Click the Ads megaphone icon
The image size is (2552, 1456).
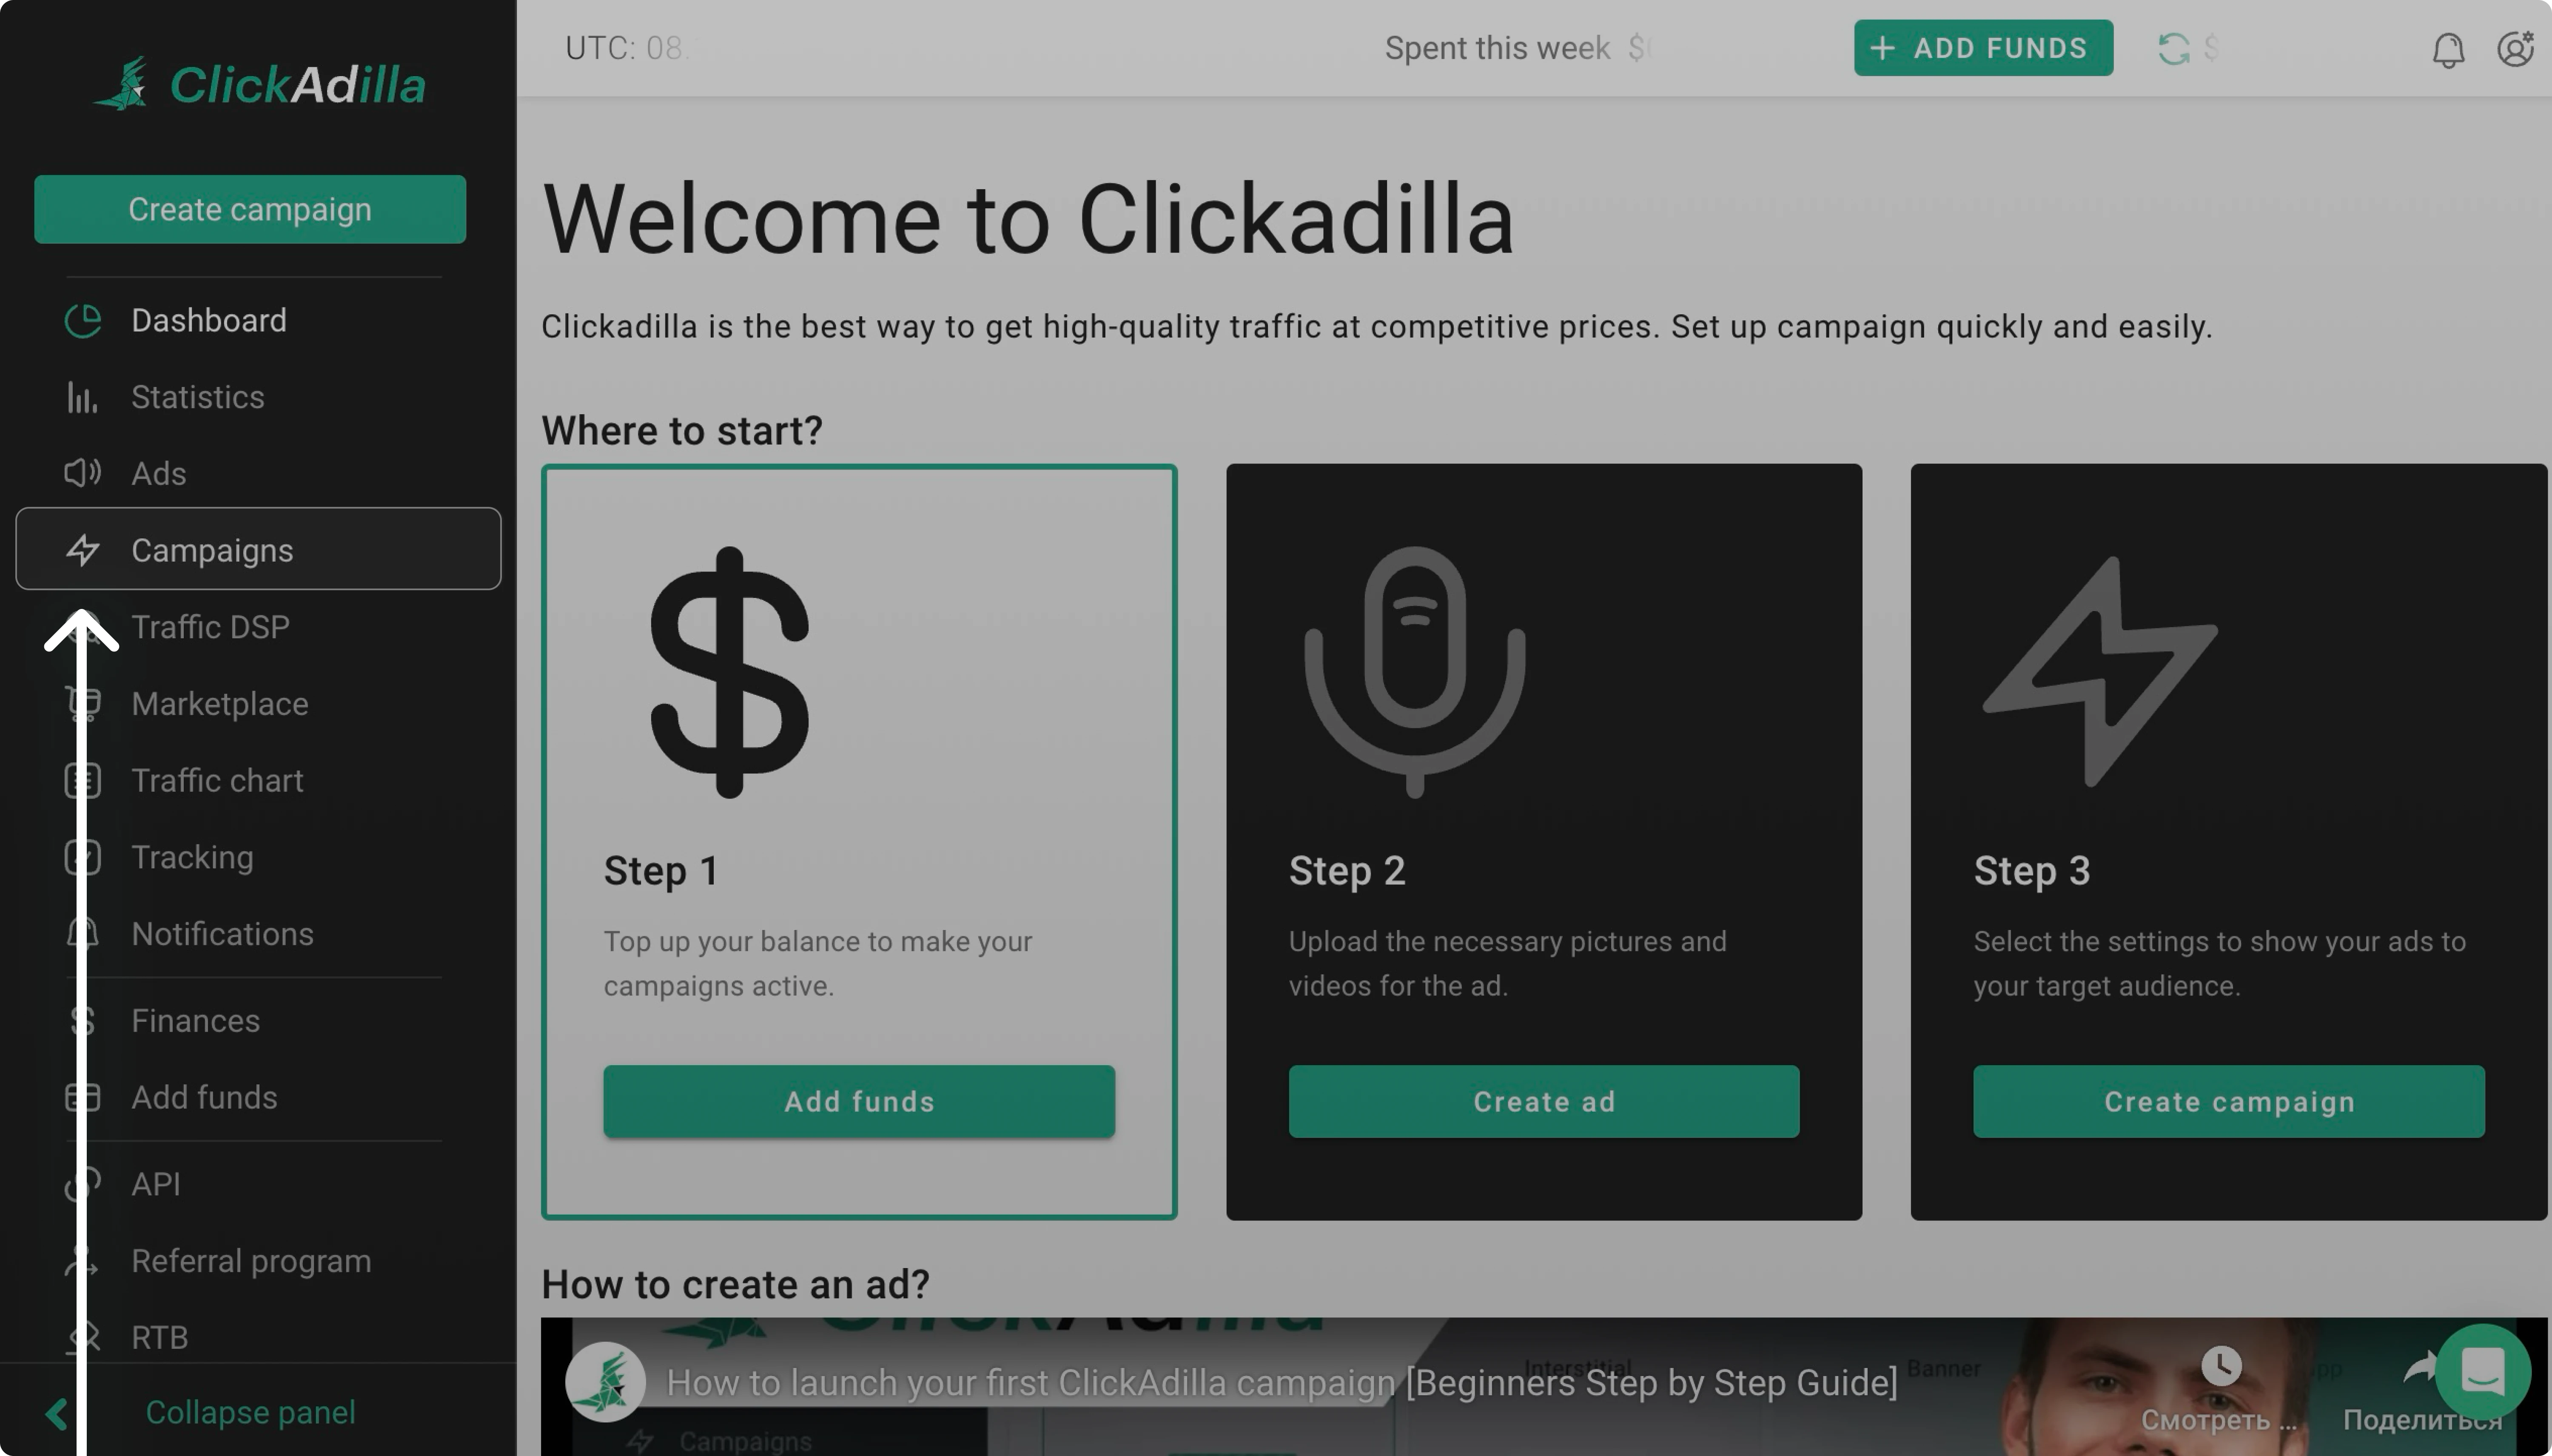[x=82, y=473]
